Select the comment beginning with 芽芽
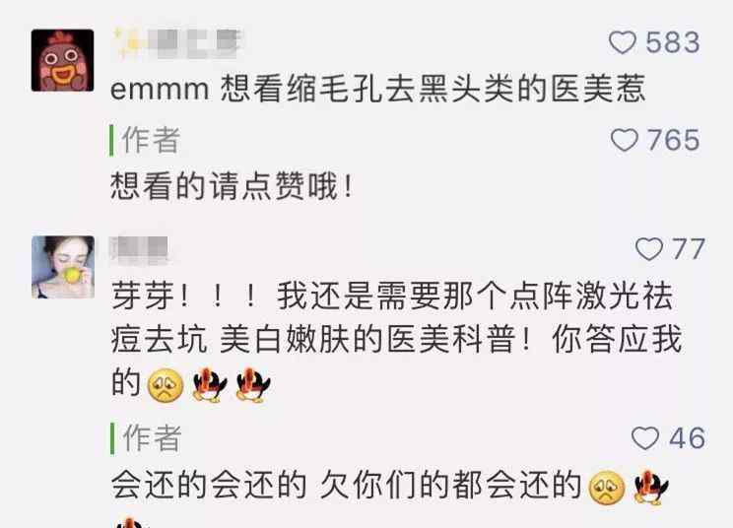Image resolution: width=733 pixels, height=528 pixels. tap(396, 340)
